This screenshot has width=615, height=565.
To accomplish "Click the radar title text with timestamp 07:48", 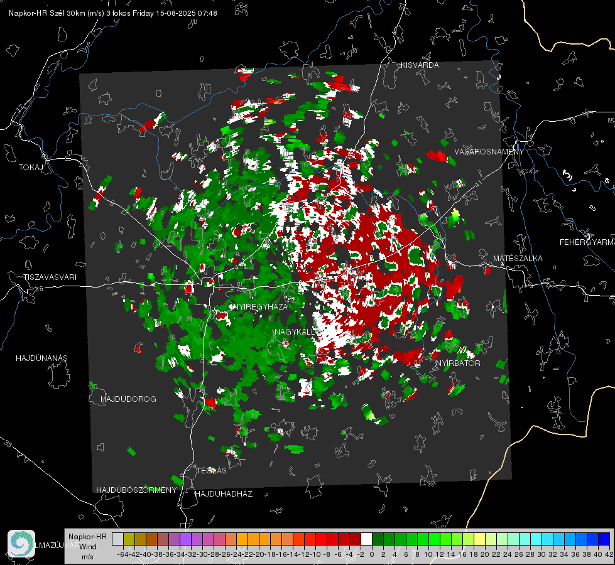I will tap(113, 13).
